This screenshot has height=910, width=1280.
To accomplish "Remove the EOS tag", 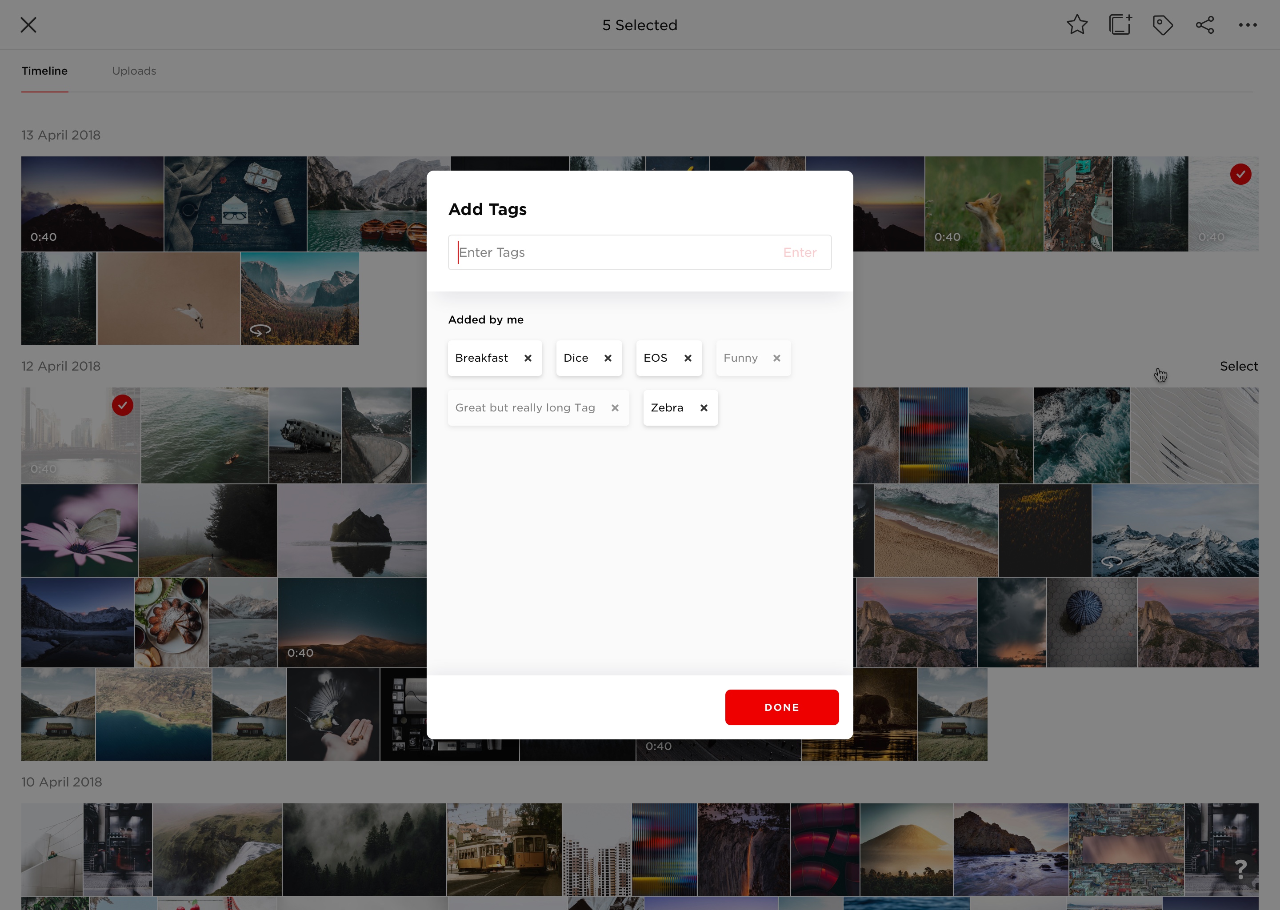I will pyautogui.click(x=688, y=358).
